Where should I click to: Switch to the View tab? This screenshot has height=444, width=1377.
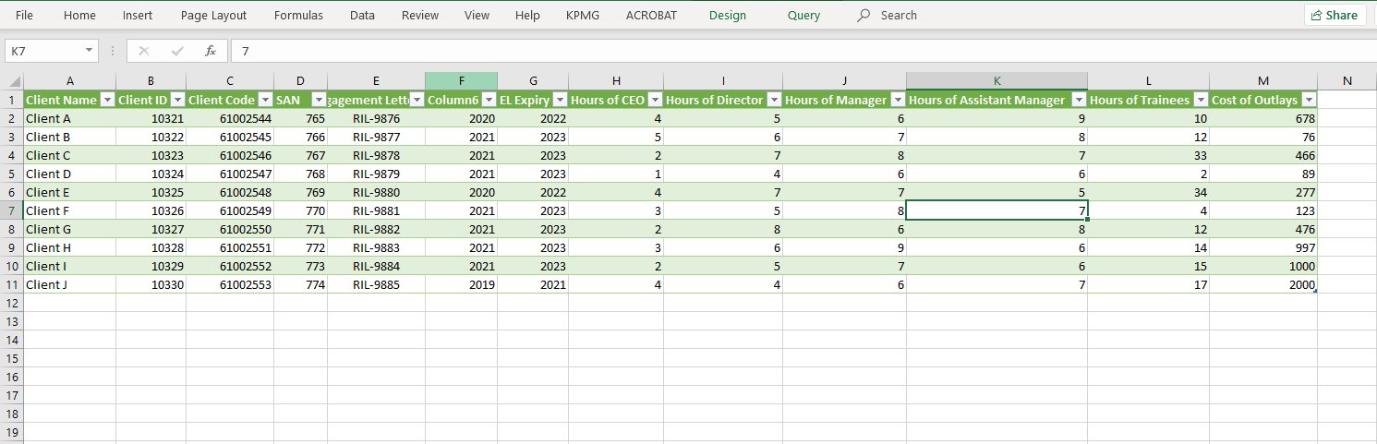point(477,15)
